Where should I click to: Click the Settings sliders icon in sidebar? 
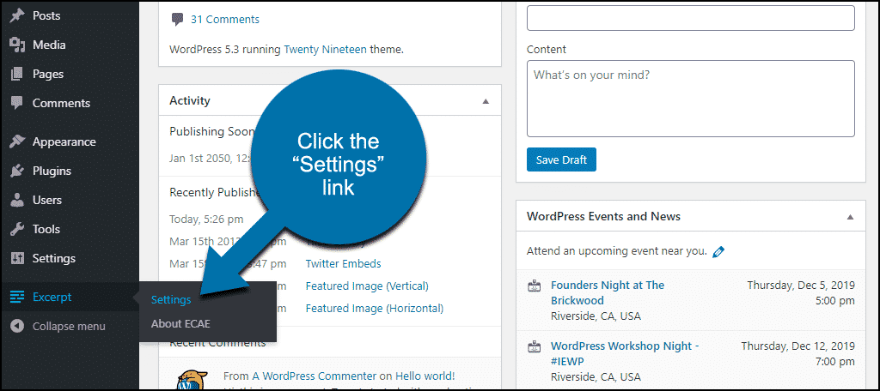(17, 258)
